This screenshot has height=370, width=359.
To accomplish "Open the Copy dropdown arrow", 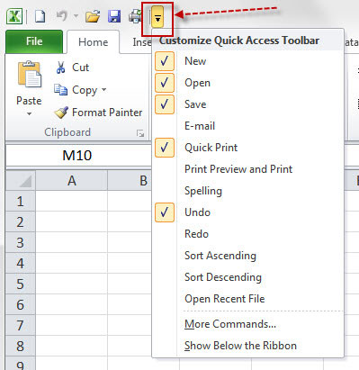I will tap(103, 89).
